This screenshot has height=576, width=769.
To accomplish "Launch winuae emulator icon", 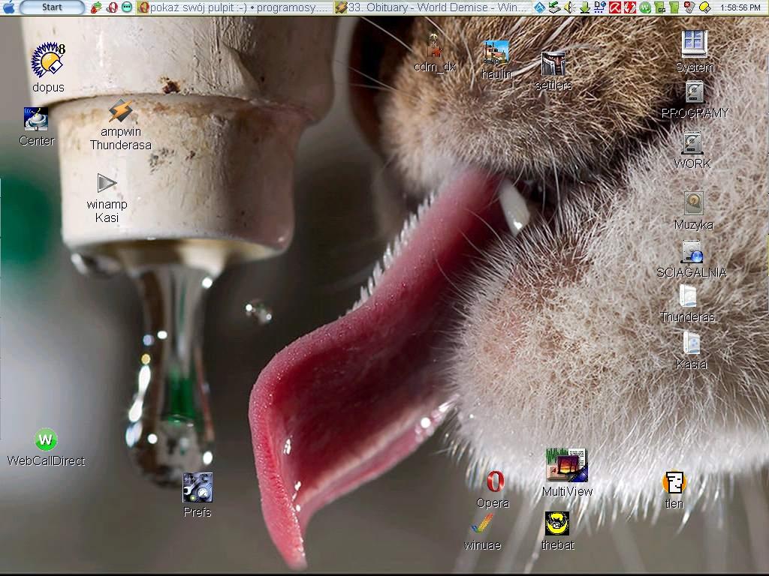I will click(x=483, y=532).
